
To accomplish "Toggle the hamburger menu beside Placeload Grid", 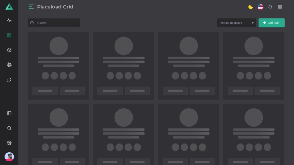I will [31, 7].
